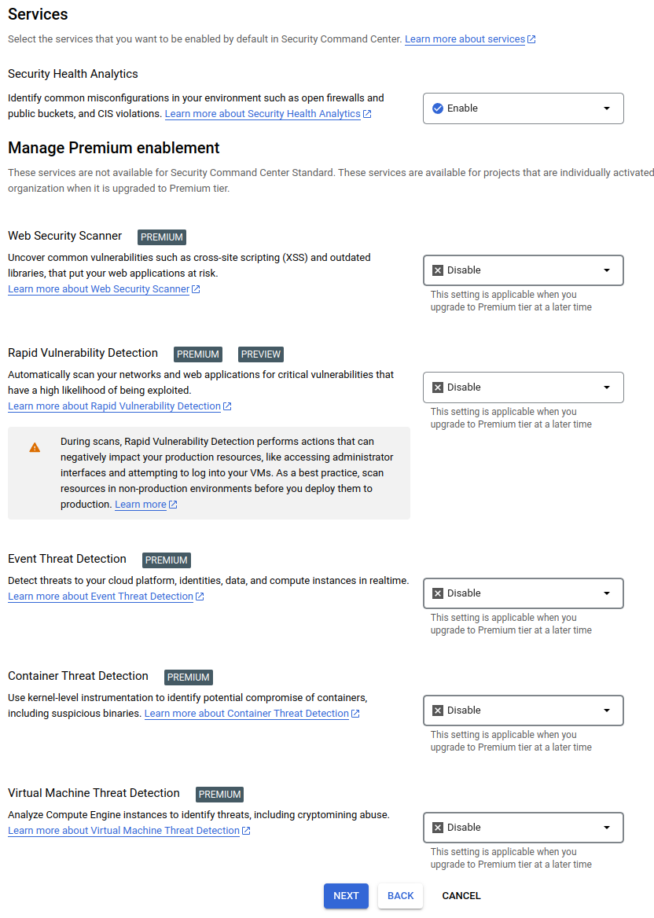
Task: Click the external-link icon after Rapid Vulnerability Detection link
Action: 227,406
